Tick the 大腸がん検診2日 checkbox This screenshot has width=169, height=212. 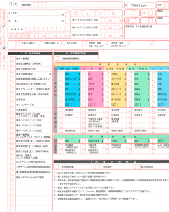(x=18, y=43)
